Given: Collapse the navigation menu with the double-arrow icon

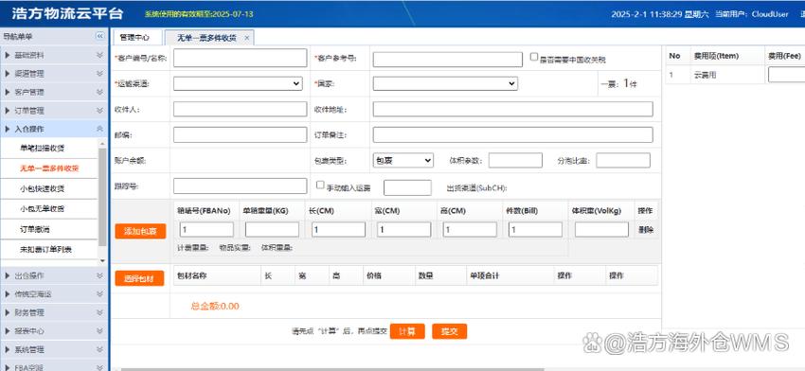Looking at the screenshot, I should [99, 36].
